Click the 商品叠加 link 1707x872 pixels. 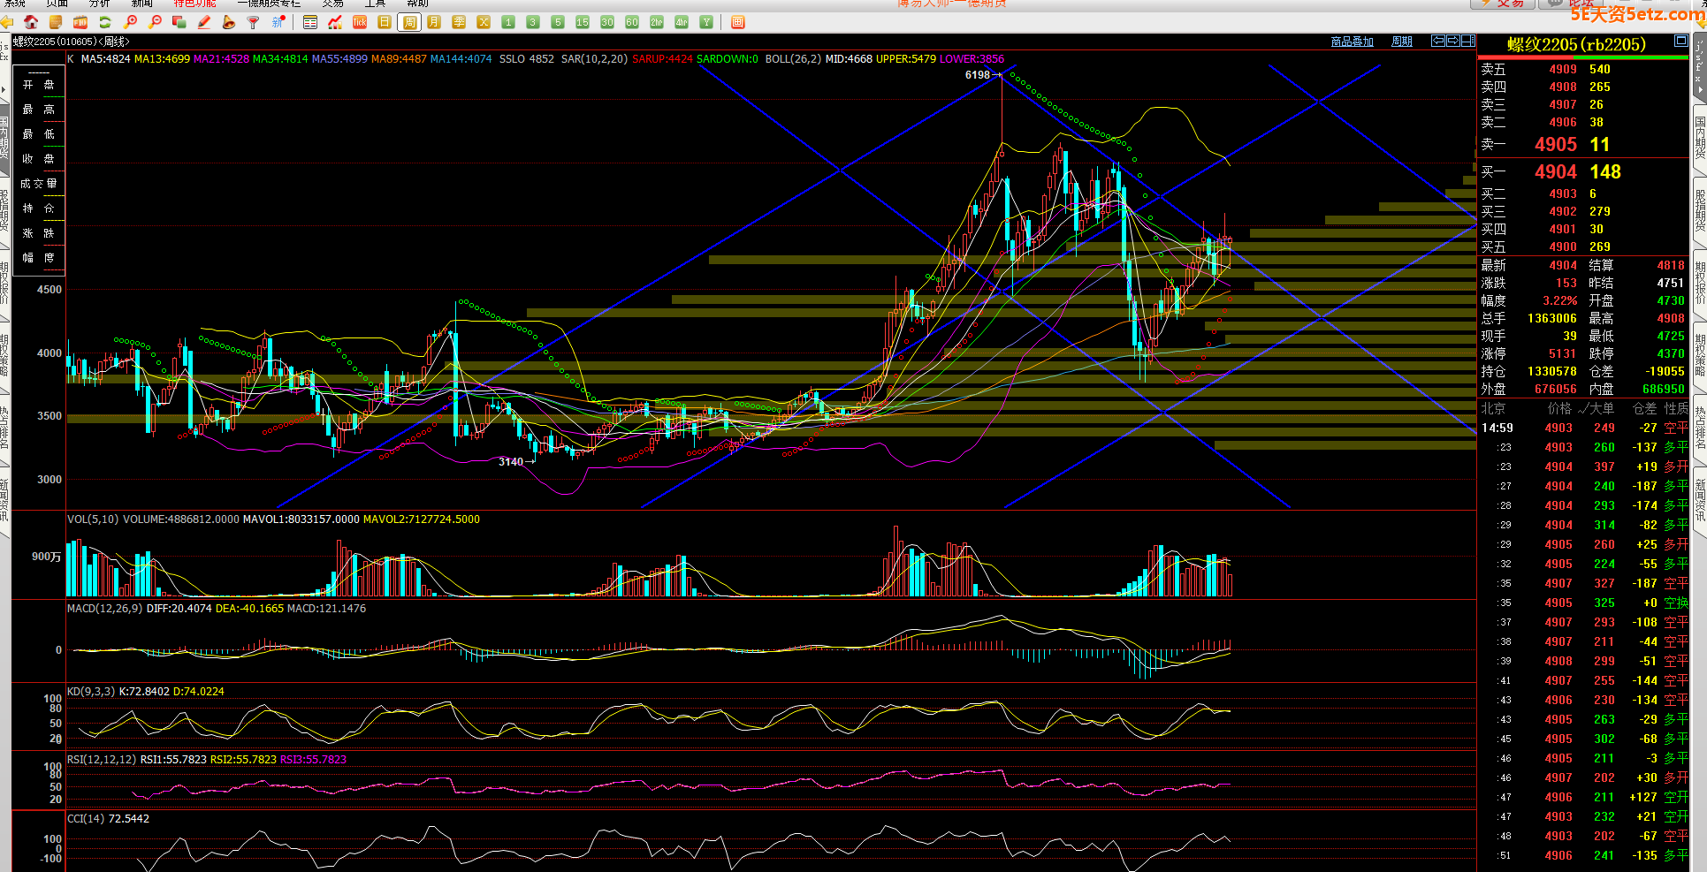[x=1352, y=42]
